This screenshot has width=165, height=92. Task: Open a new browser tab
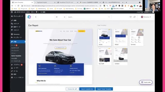point(126,2)
